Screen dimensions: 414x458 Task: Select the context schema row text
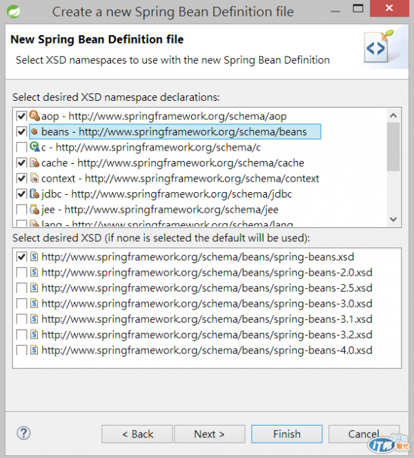pyautogui.click(x=180, y=178)
